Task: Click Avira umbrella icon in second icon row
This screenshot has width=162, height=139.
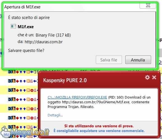Action: pos(31,81)
